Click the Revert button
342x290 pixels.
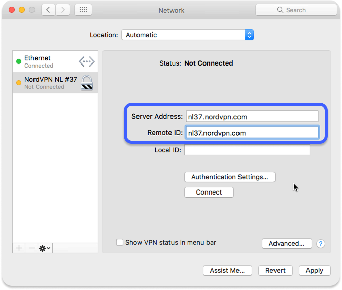pyautogui.click(x=275, y=271)
